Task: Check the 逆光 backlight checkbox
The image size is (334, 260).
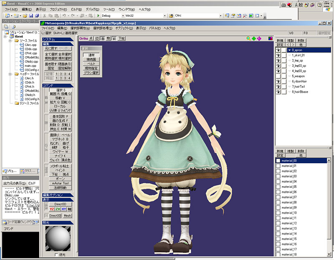Action: (x=56, y=255)
